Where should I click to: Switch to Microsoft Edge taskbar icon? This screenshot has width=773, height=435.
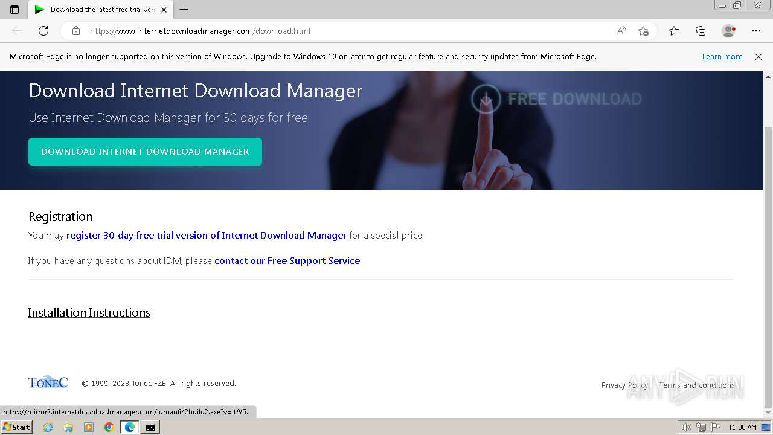130,427
